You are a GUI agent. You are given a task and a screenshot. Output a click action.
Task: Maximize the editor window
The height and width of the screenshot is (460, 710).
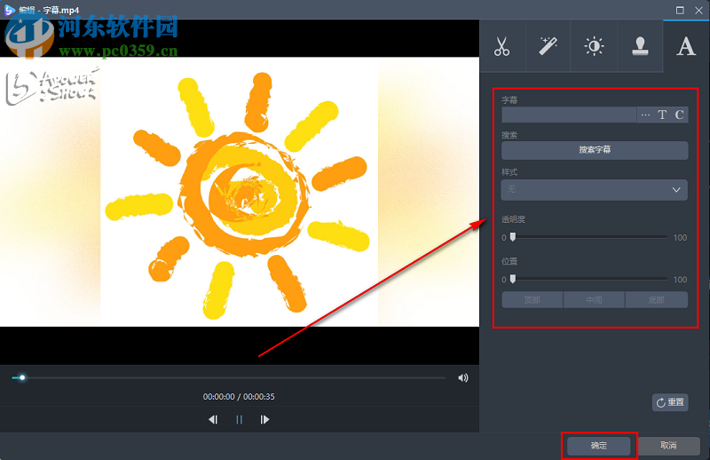pyautogui.click(x=680, y=10)
